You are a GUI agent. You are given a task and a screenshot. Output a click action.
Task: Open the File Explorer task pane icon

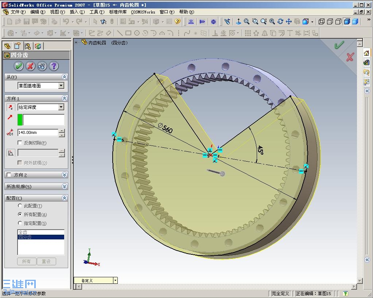coord(366,72)
